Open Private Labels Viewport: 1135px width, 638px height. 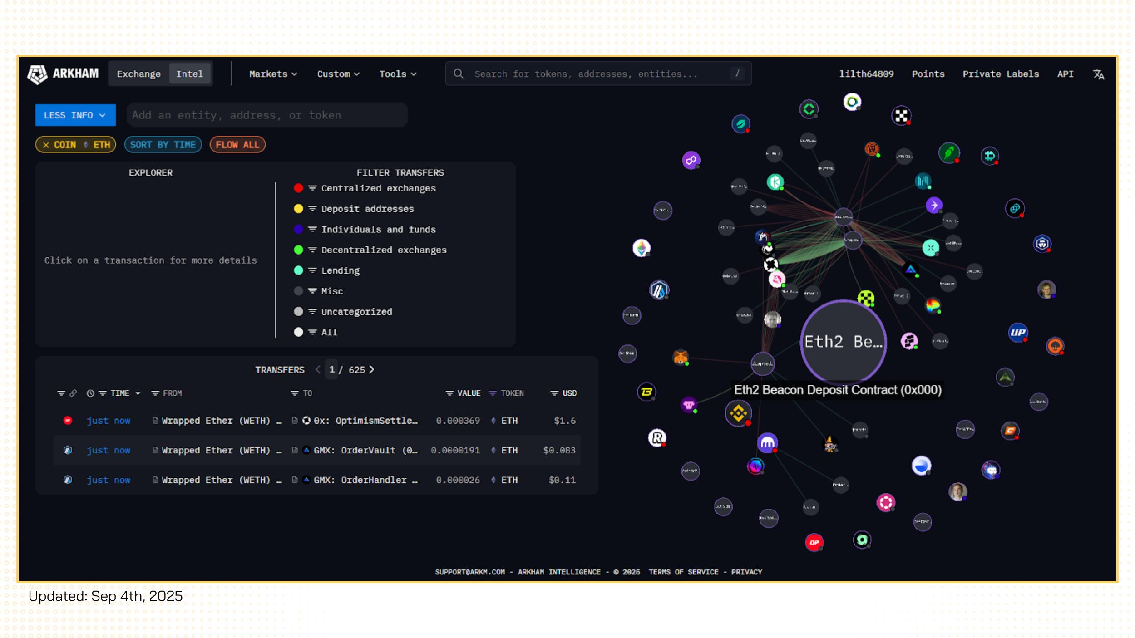click(x=1001, y=74)
